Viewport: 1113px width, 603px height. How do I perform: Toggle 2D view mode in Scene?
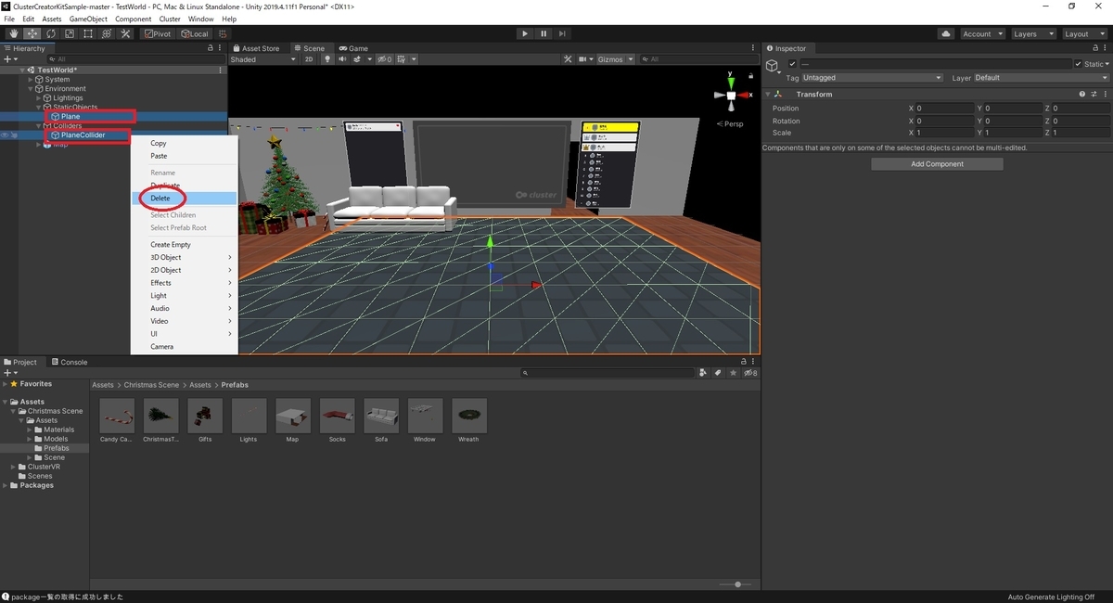[x=310, y=59]
